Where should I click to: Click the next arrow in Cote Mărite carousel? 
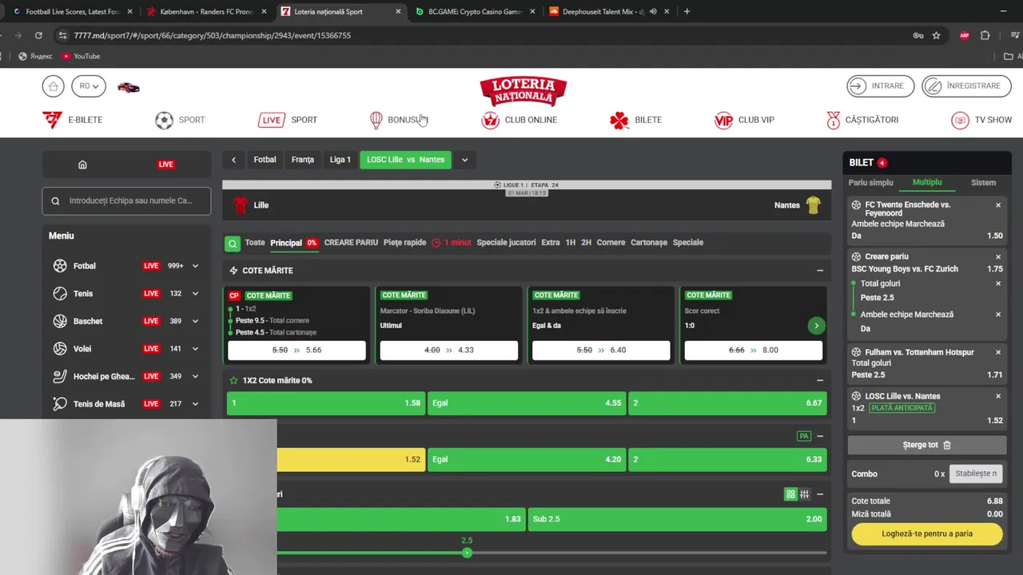pyautogui.click(x=816, y=325)
